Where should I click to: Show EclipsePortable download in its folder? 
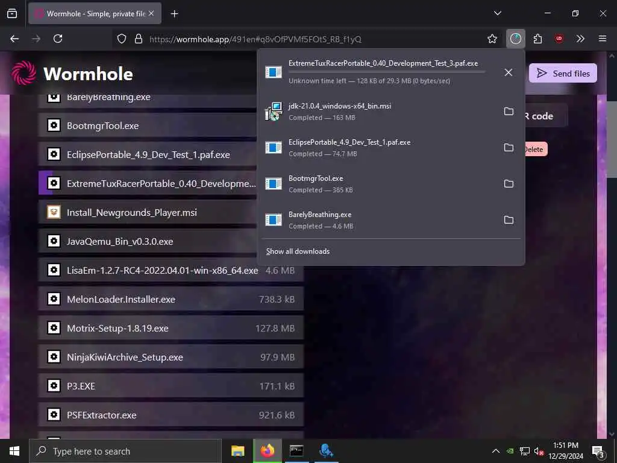click(x=509, y=148)
